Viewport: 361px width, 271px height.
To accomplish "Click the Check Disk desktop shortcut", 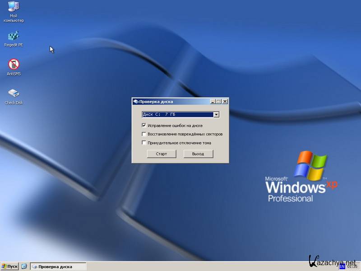I will coord(14,93).
